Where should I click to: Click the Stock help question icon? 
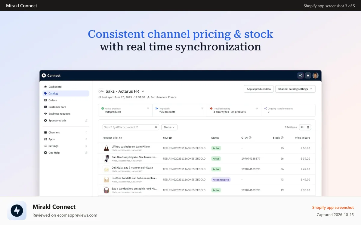click(282, 138)
